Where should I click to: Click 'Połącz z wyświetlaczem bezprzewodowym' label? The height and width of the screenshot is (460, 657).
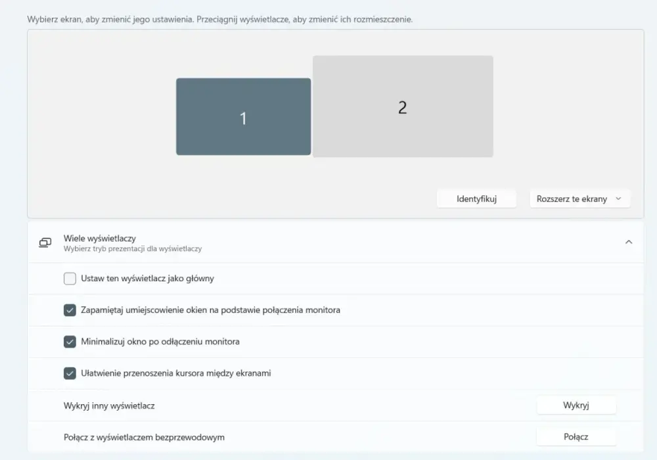(x=144, y=437)
